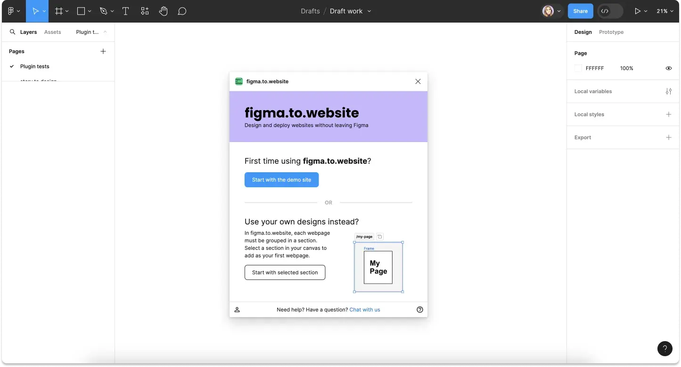
Task: Select the Text tool
Action: [x=125, y=11]
